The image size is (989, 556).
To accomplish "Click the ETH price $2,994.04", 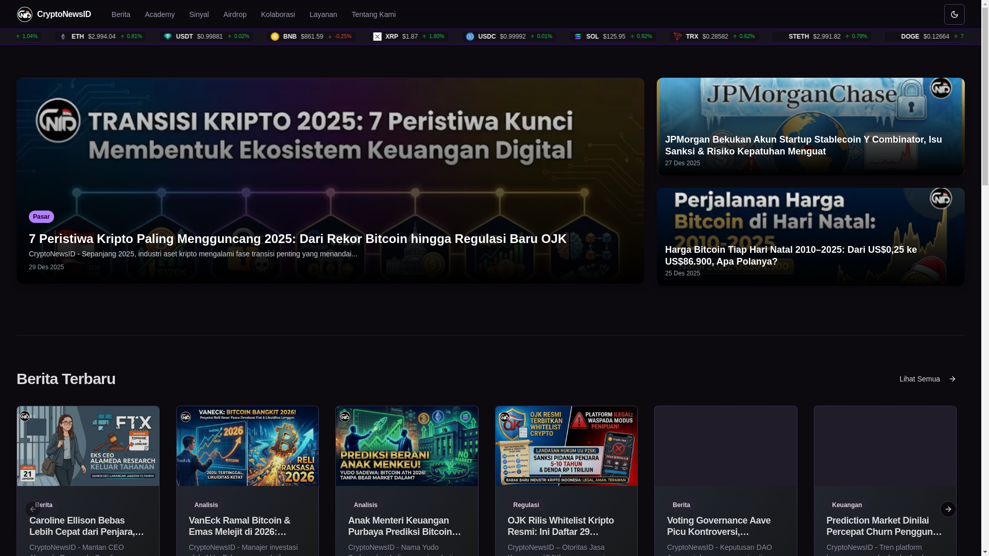I will (101, 37).
